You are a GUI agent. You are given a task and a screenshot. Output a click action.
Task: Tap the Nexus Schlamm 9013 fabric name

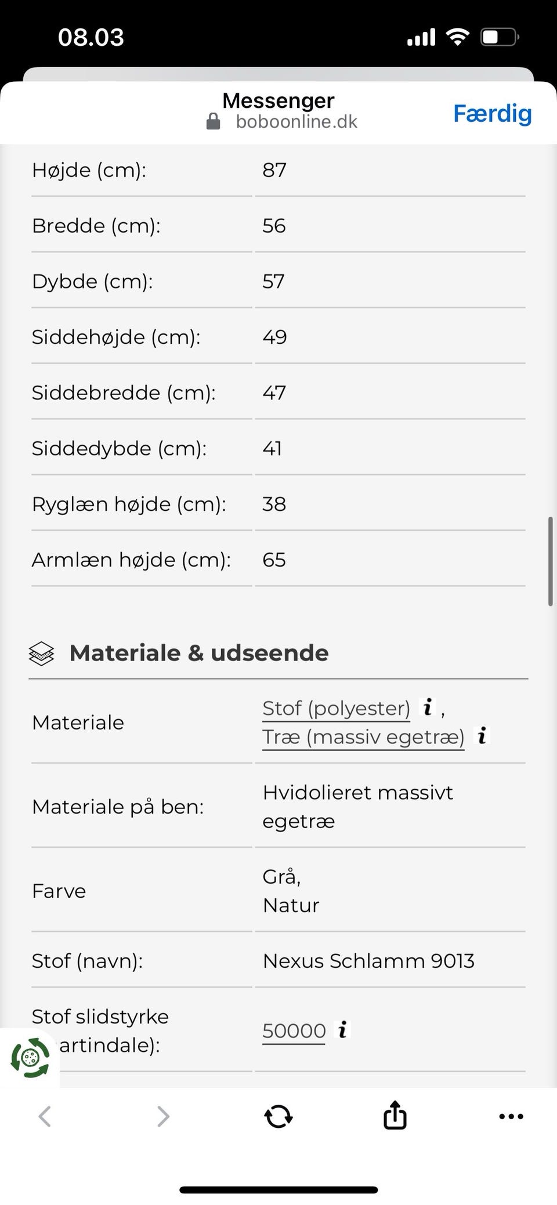(x=368, y=961)
